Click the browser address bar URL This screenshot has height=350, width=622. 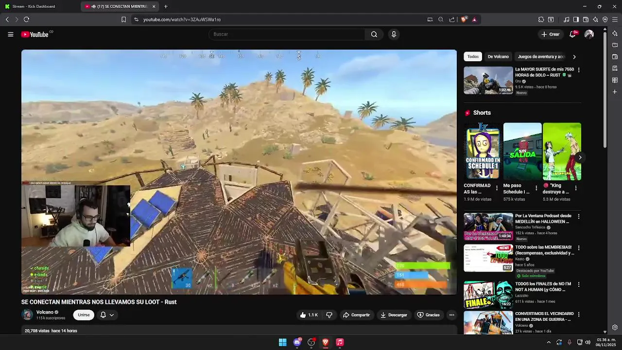point(182,19)
